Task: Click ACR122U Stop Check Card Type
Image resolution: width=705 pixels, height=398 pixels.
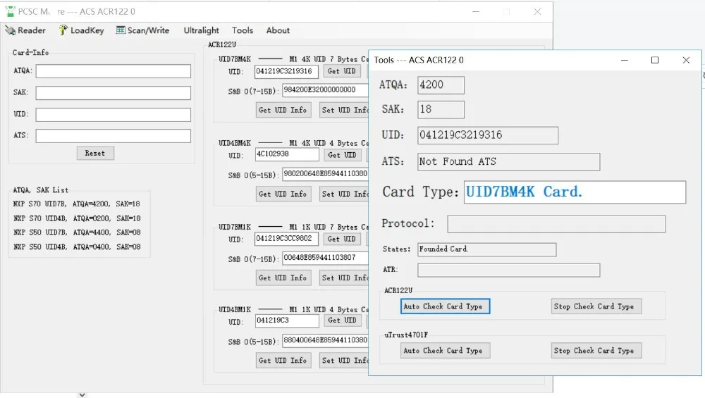Action: tap(596, 306)
